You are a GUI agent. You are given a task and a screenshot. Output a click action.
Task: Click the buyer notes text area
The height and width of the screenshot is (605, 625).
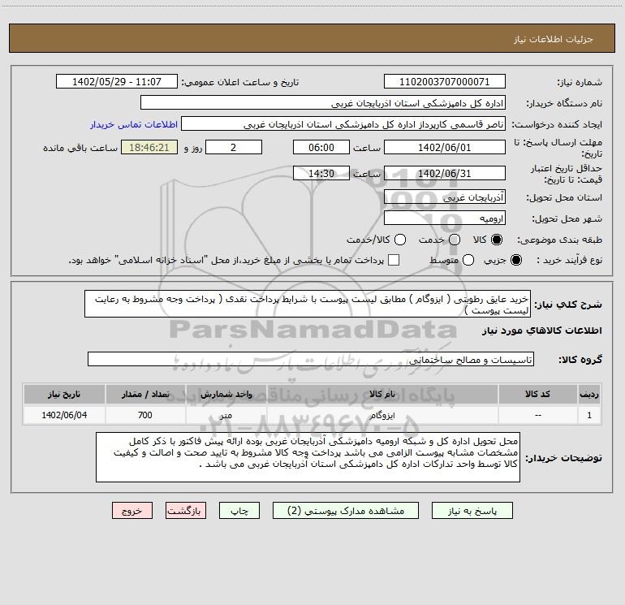click(308, 457)
